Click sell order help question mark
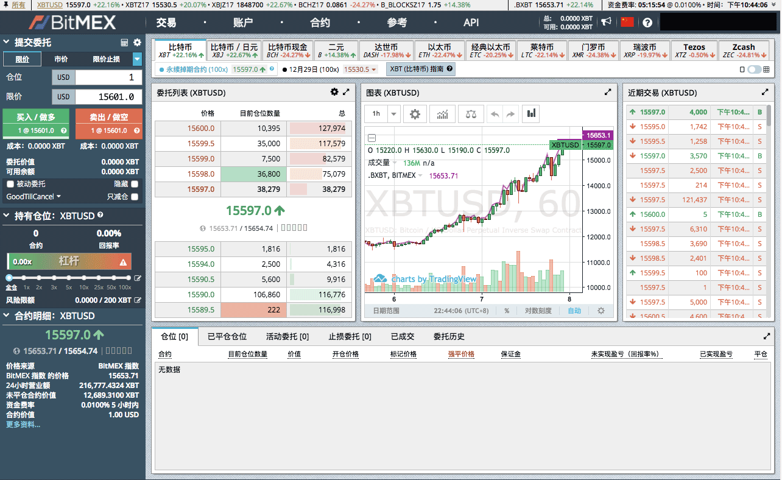 tap(136, 130)
